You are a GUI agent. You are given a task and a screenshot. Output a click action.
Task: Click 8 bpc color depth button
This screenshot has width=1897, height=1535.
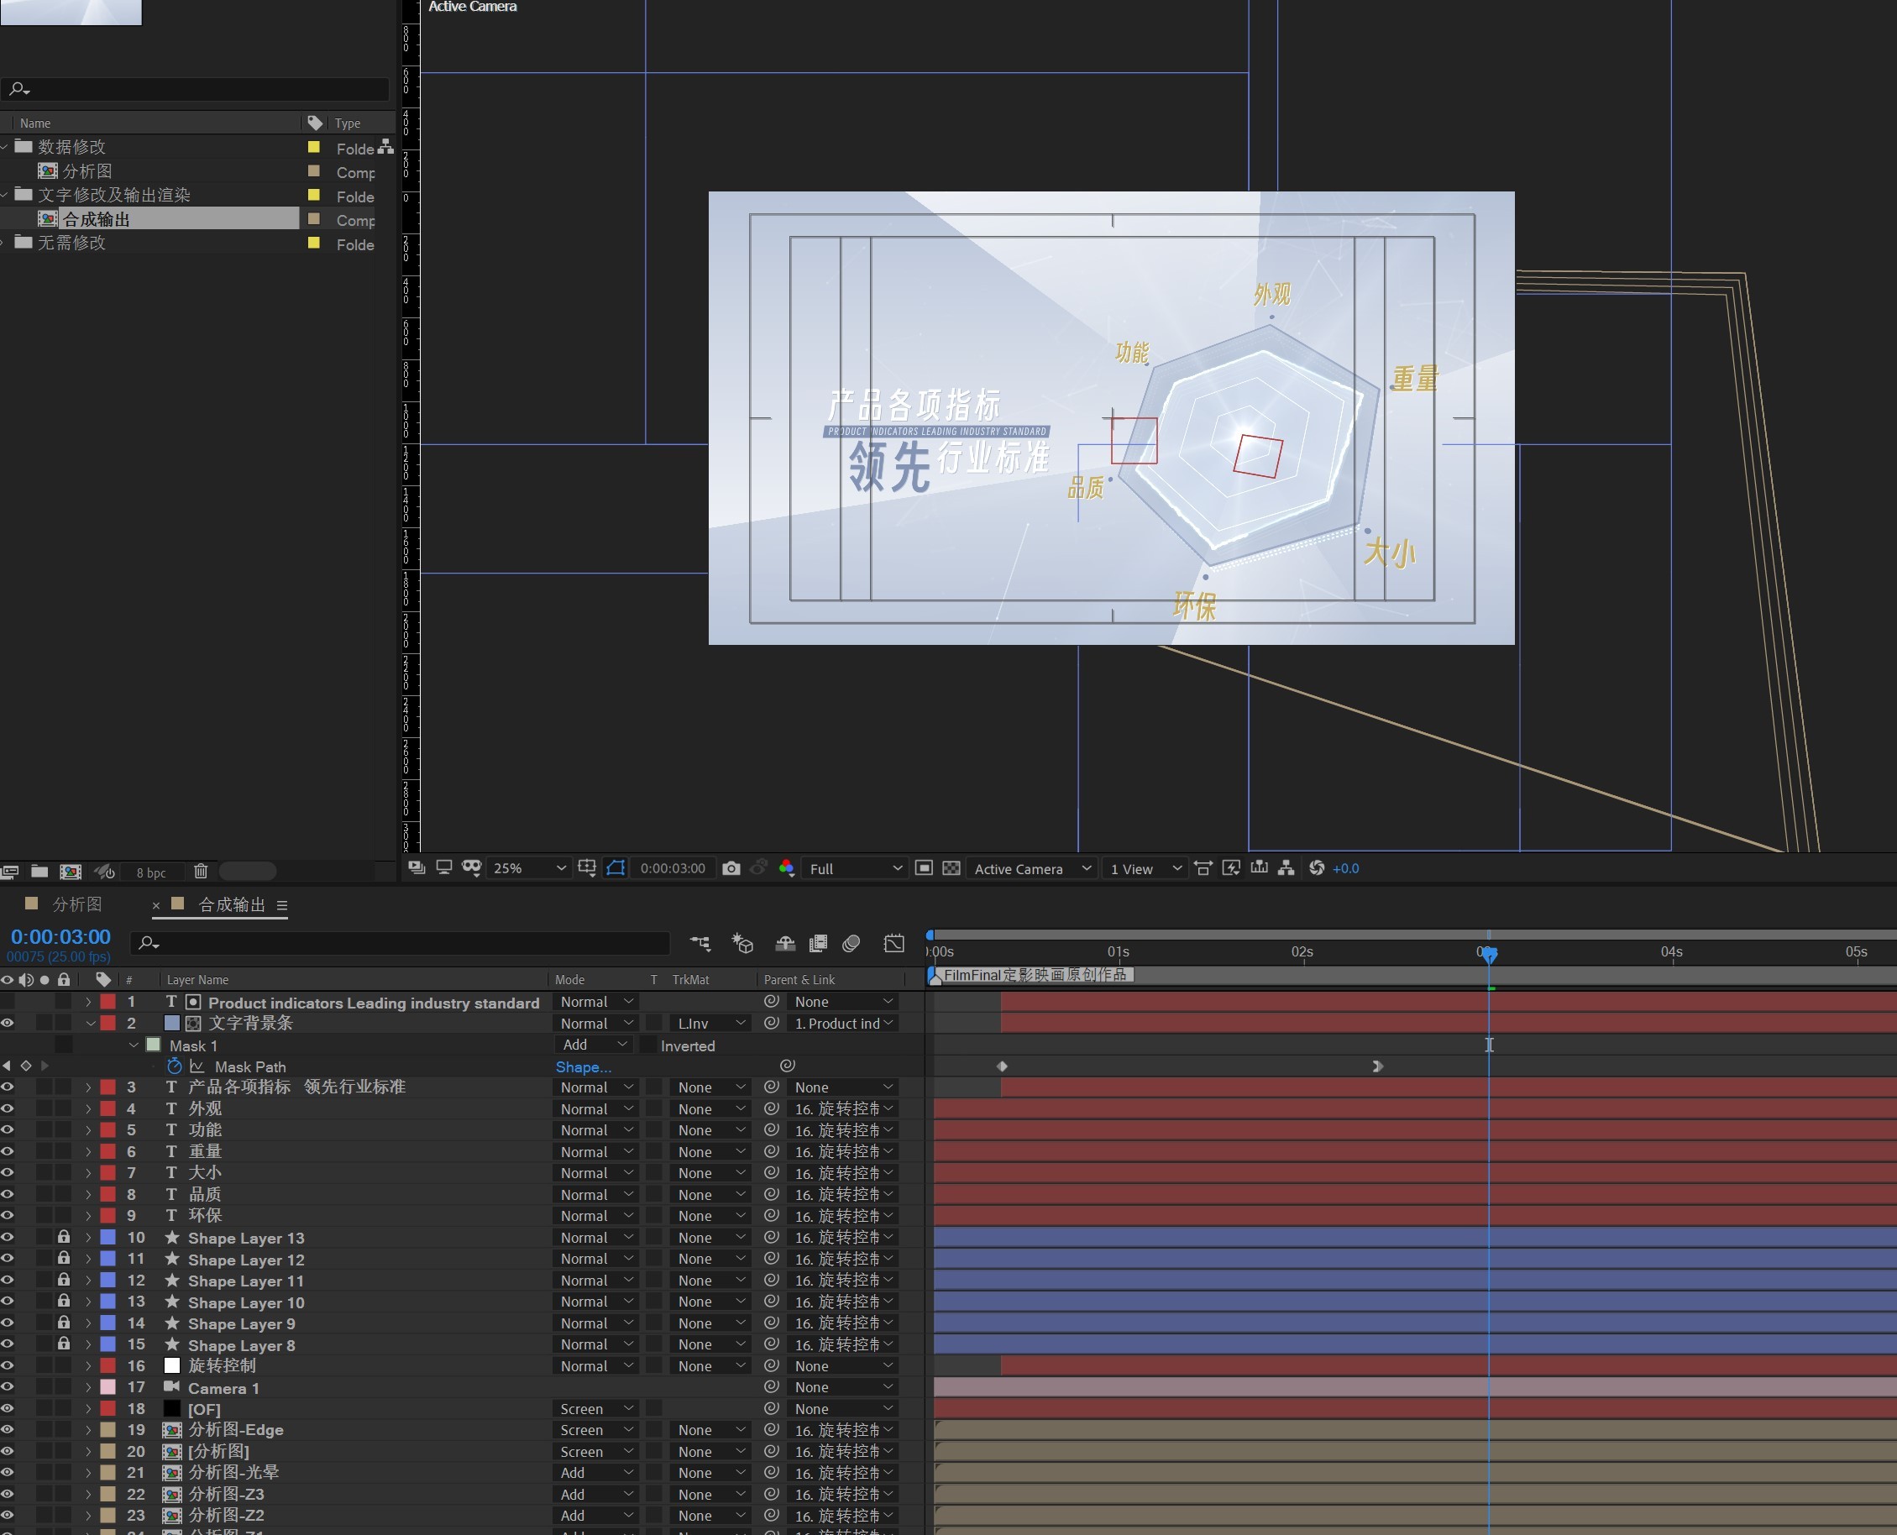tap(151, 872)
